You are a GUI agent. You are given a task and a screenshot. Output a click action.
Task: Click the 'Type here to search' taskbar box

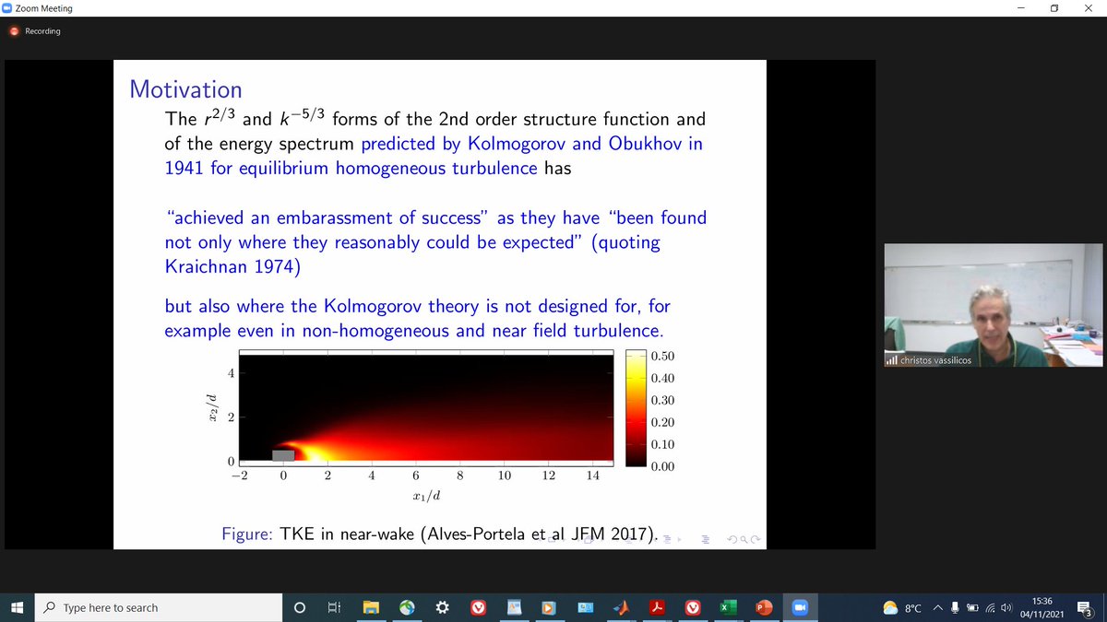(x=158, y=607)
